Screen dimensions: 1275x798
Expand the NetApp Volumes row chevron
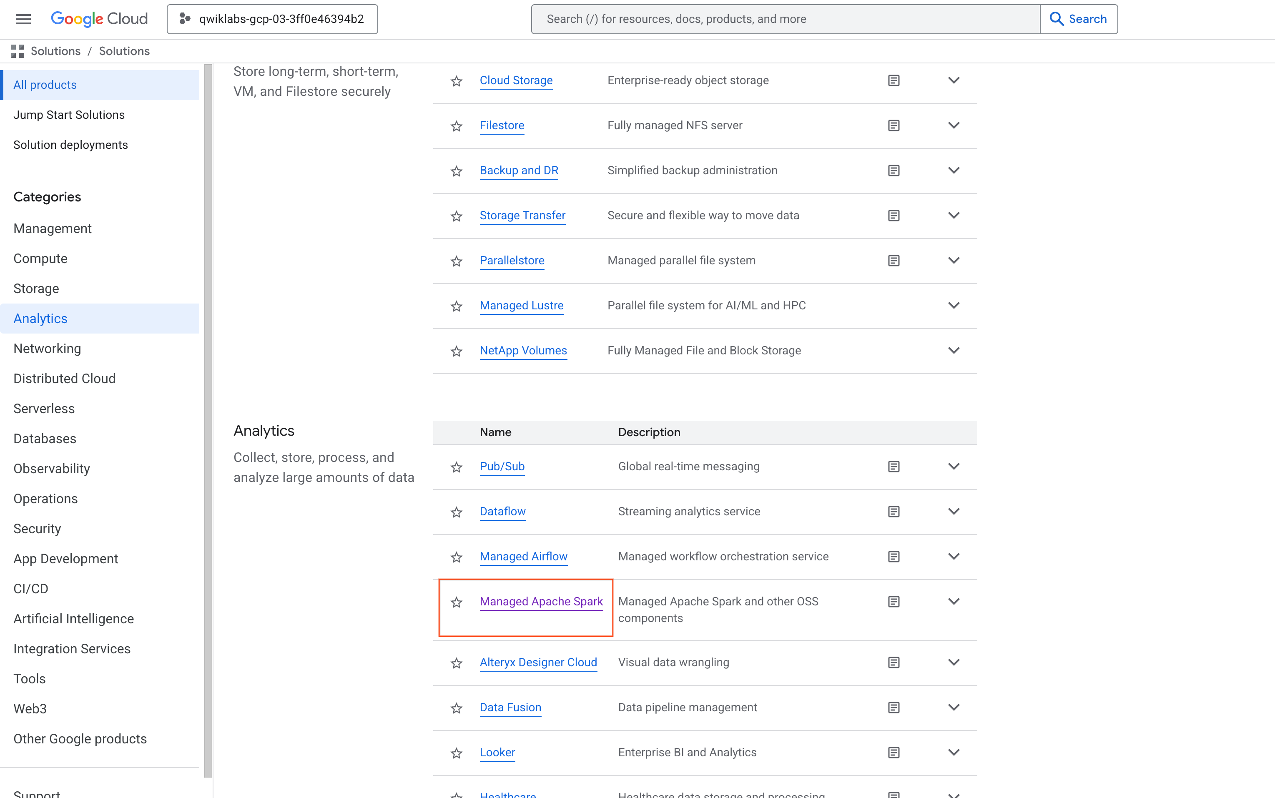pyautogui.click(x=954, y=350)
